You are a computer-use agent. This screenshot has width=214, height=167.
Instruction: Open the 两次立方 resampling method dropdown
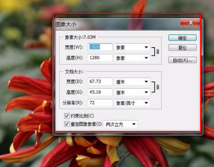tap(121, 124)
